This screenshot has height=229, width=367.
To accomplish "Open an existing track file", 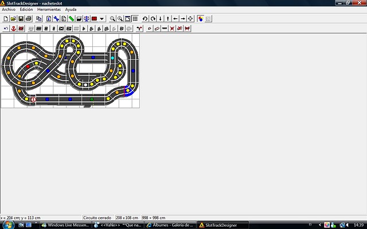I will click(13, 19).
